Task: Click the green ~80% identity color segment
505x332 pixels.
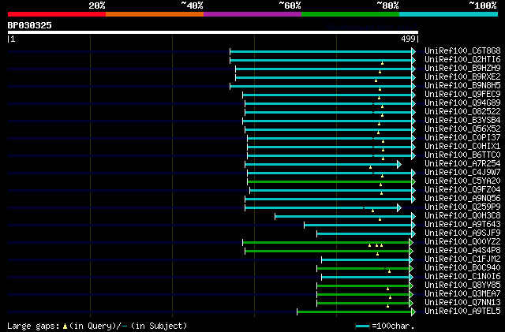Action: [x=350, y=14]
